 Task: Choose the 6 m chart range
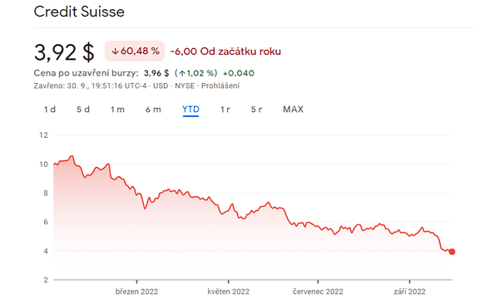pos(153,110)
